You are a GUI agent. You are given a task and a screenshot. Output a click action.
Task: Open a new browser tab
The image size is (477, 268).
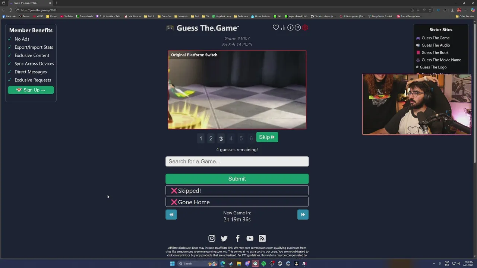[x=56, y=3]
